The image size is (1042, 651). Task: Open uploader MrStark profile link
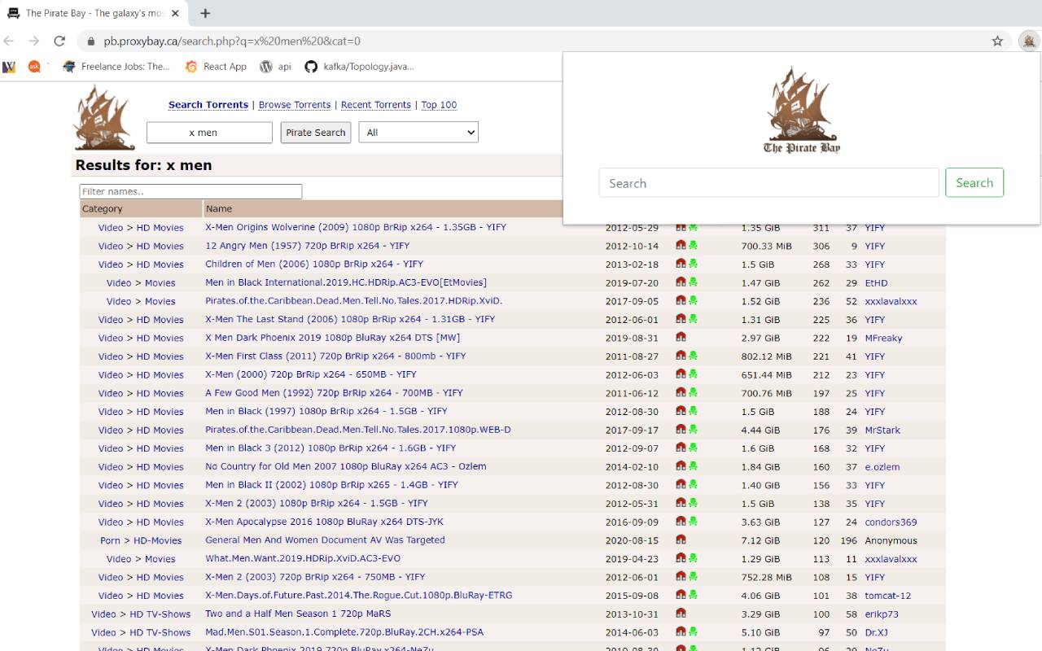pyautogui.click(x=882, y=430)
